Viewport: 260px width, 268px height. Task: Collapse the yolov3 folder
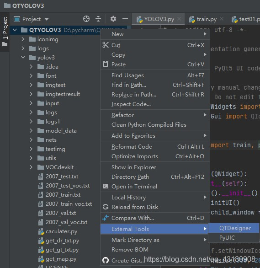coord(23,58)
